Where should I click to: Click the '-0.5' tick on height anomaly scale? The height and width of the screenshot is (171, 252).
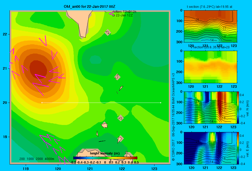[x=73, y=162]
